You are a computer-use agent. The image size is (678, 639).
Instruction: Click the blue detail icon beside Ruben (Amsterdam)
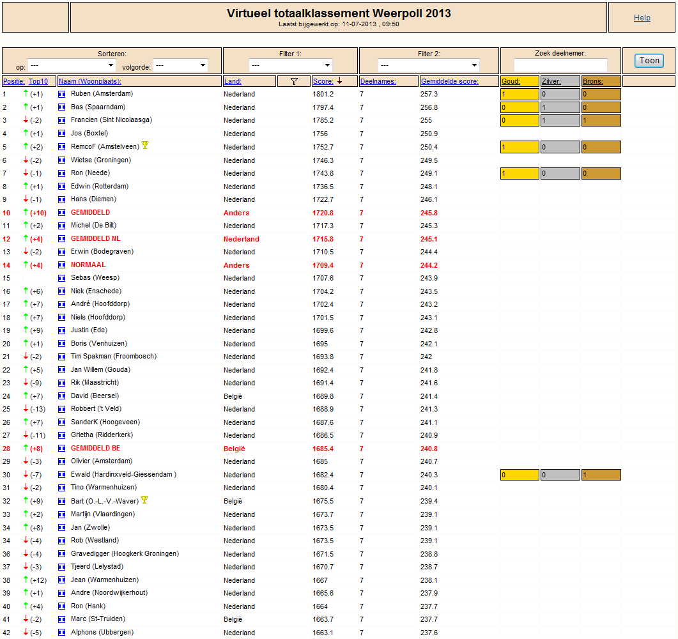point(62,94)
